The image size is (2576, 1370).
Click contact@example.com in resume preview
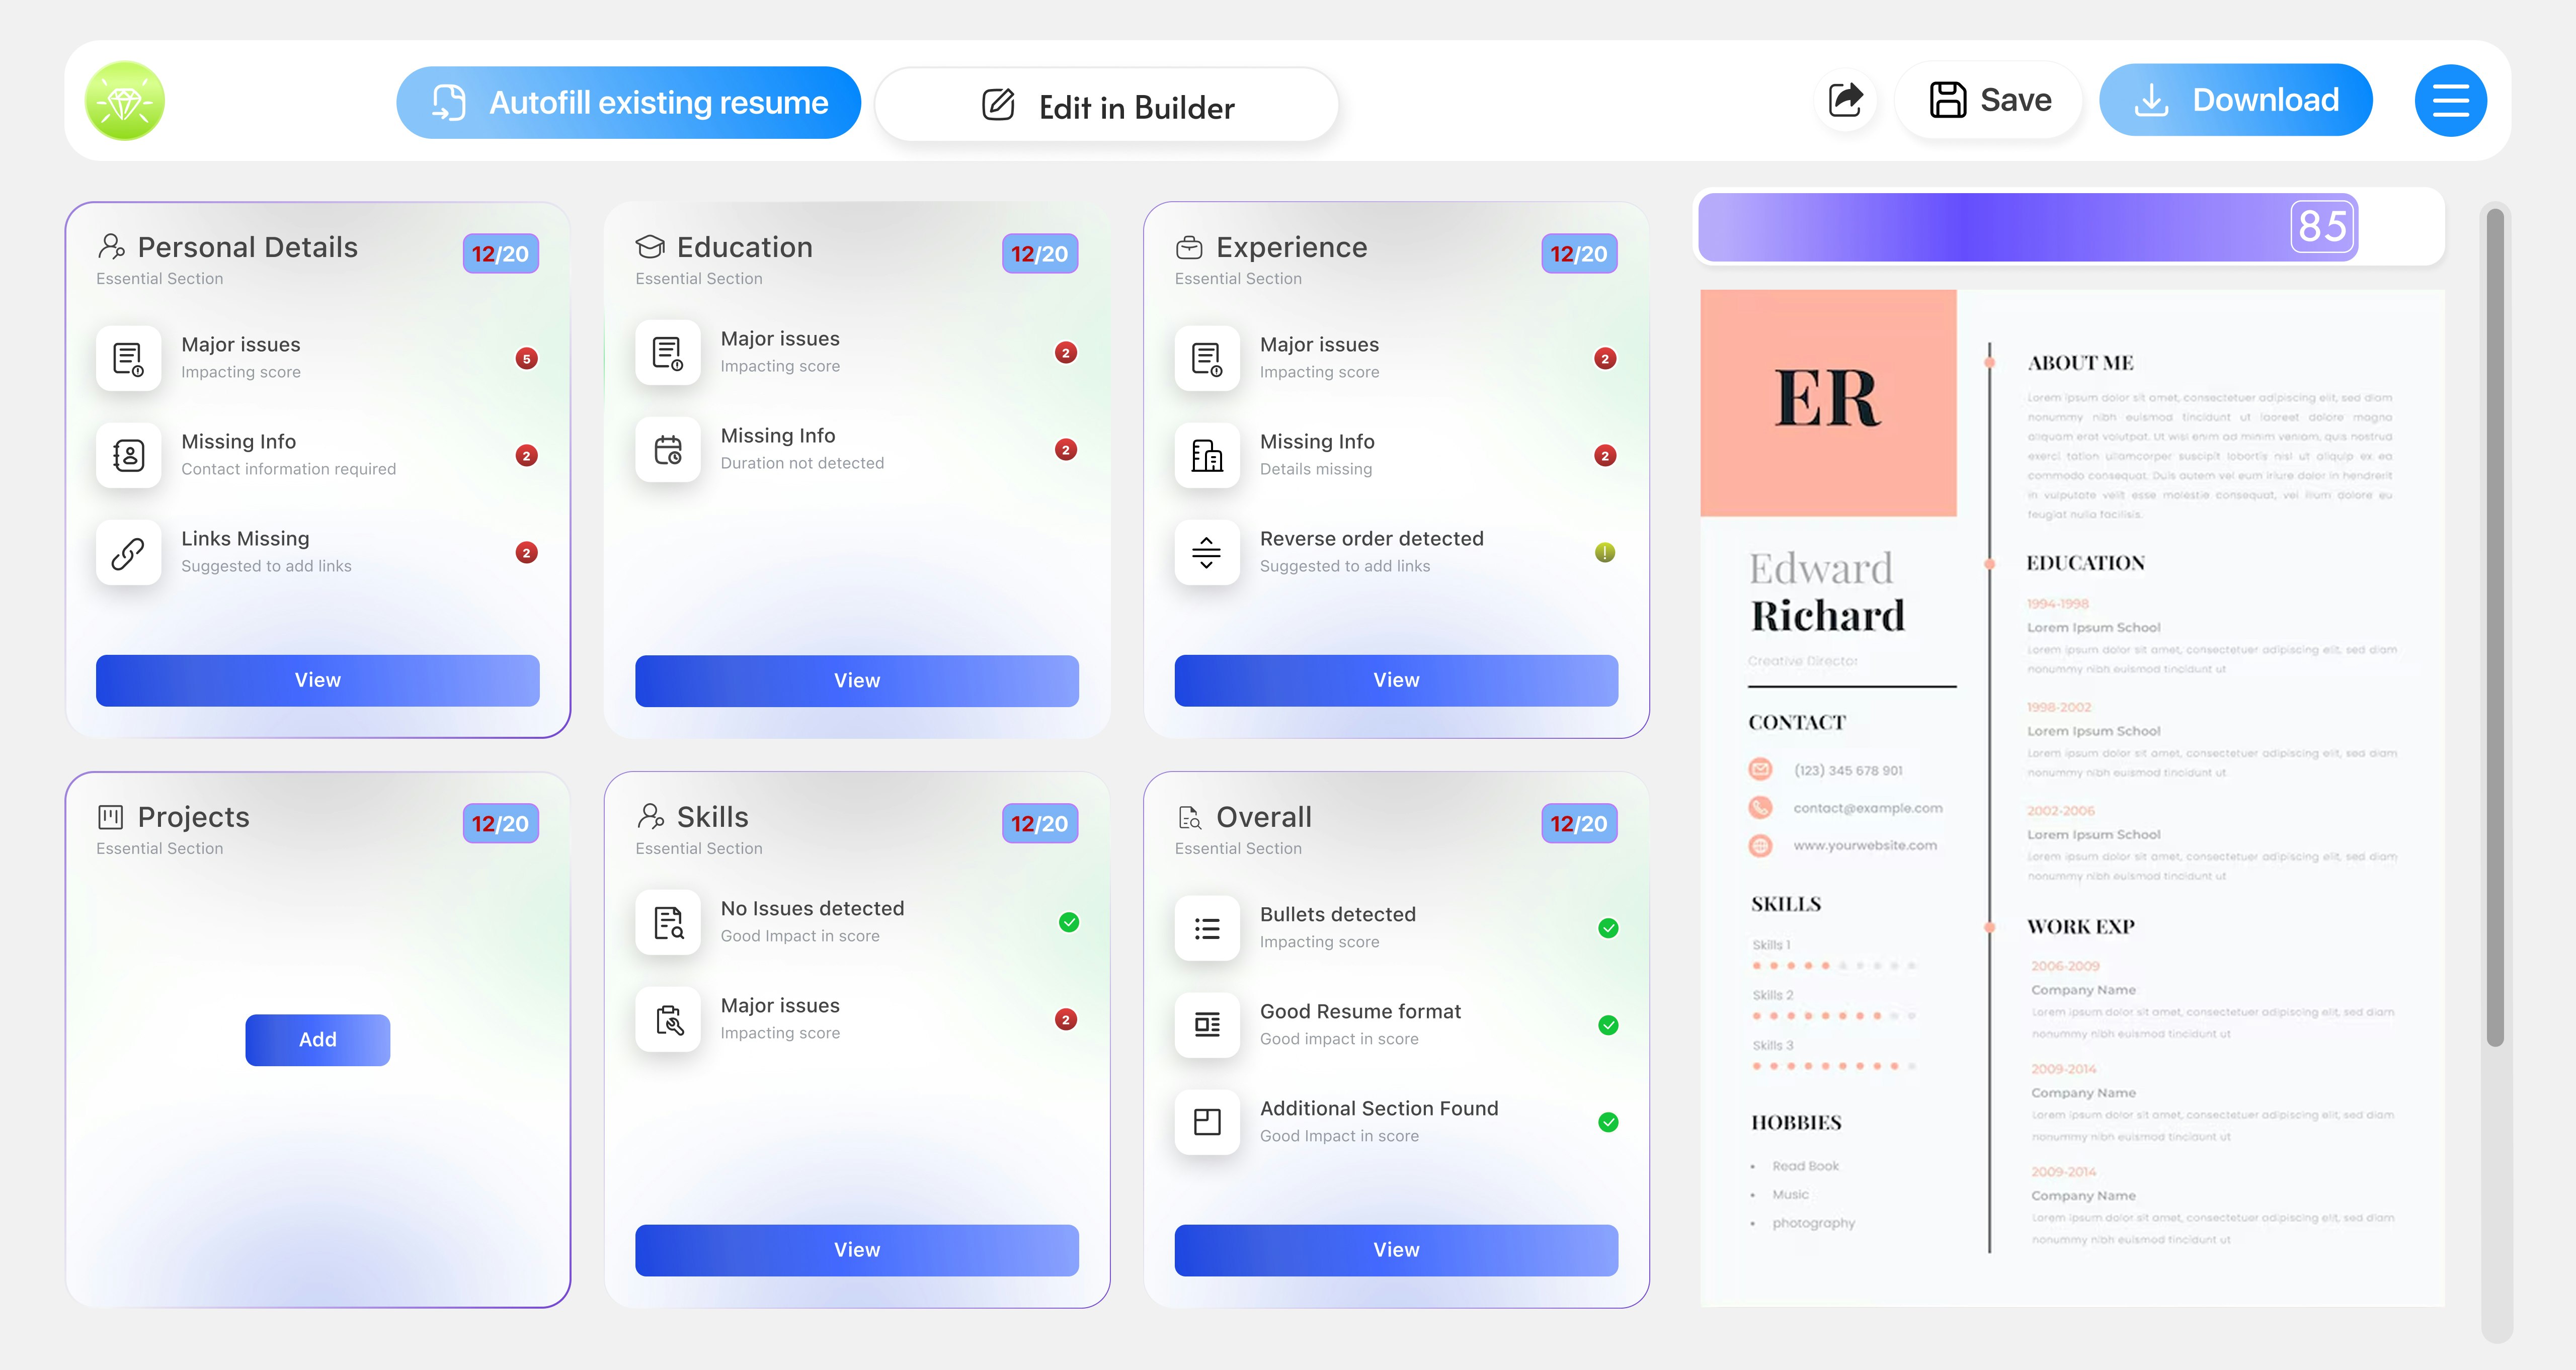[x=1867, y=807]
